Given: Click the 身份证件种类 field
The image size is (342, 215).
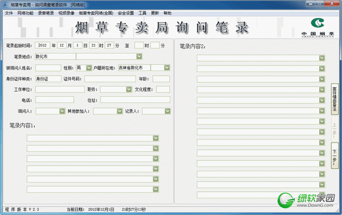Looking at the screenshot, I should pyautogui.click(x=48, y=78).
